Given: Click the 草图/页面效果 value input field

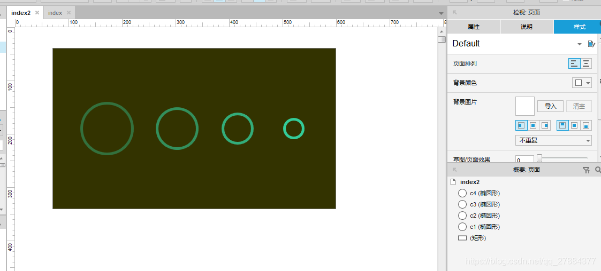Looking at the screenshot, I should point(524,160).
